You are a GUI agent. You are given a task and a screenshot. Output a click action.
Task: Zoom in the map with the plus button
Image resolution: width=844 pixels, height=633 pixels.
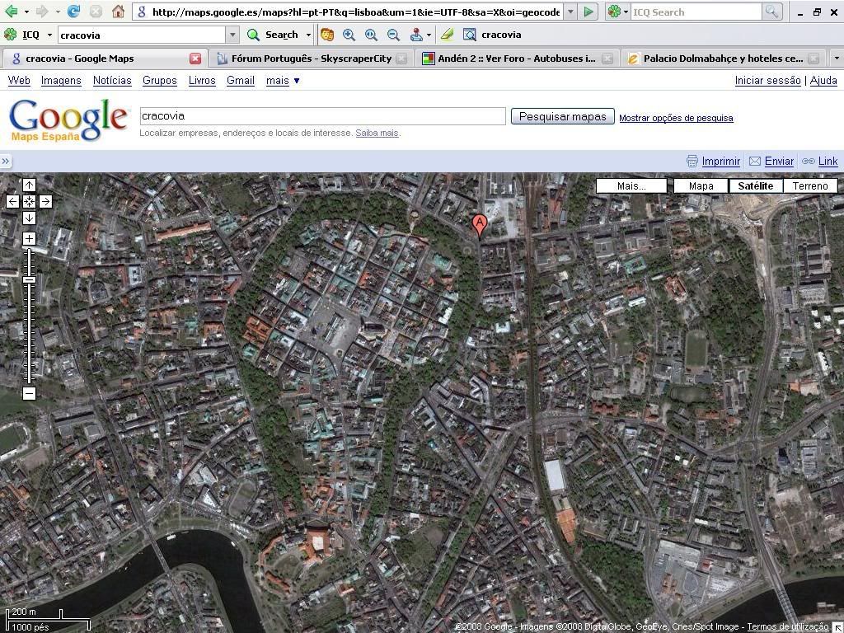point(29,239)
